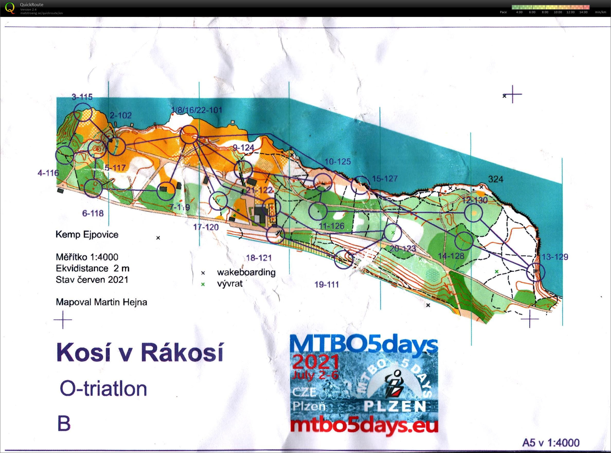Open the matstroeng.se/quickroute/en link
The width and height of the screenshot is (611, 453).
pyautogui.click(x=41, y=13)
